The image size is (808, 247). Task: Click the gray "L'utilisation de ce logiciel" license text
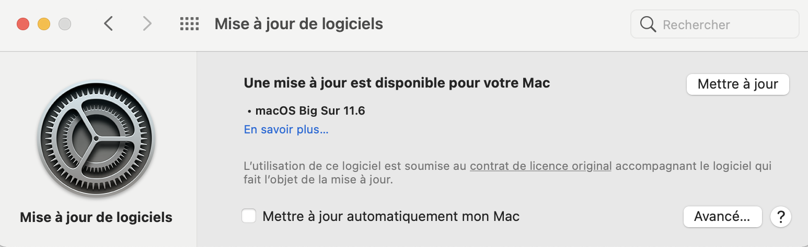pyautogui.click(x=355, y=166)
